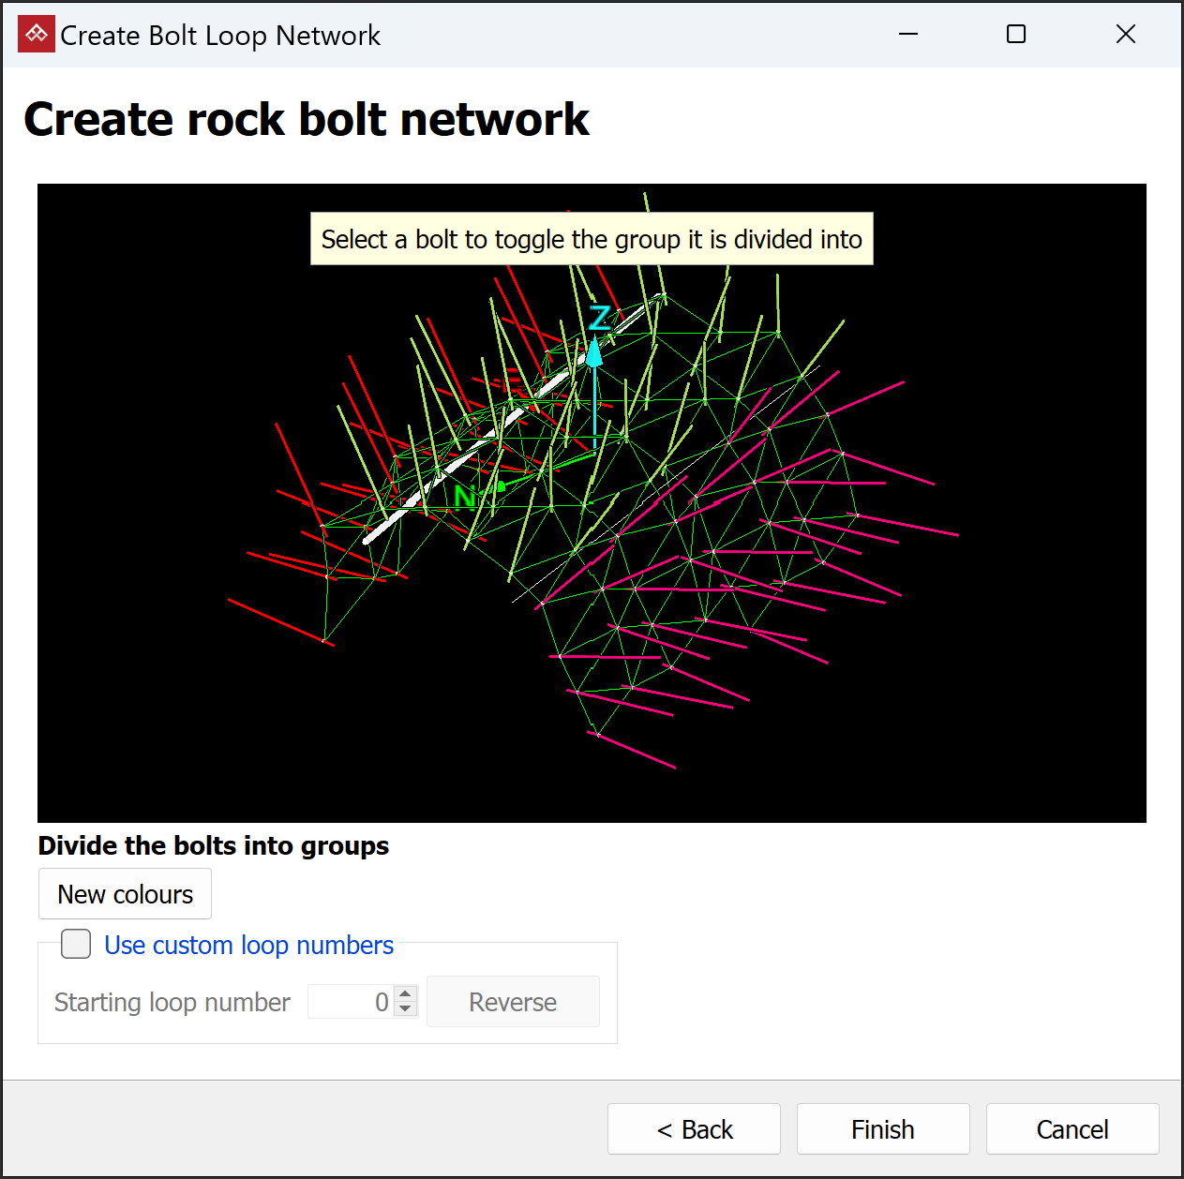Click the Starting loop number field
Viewport: 1184px width, 1179px height.
pos(351,1002)
